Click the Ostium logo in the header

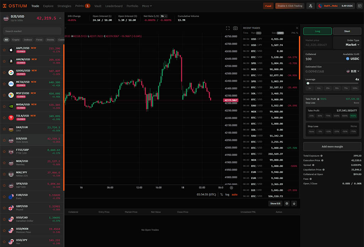[x=15, y=6]
